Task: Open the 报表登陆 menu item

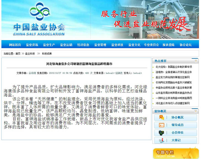Action: coord(169,45)
